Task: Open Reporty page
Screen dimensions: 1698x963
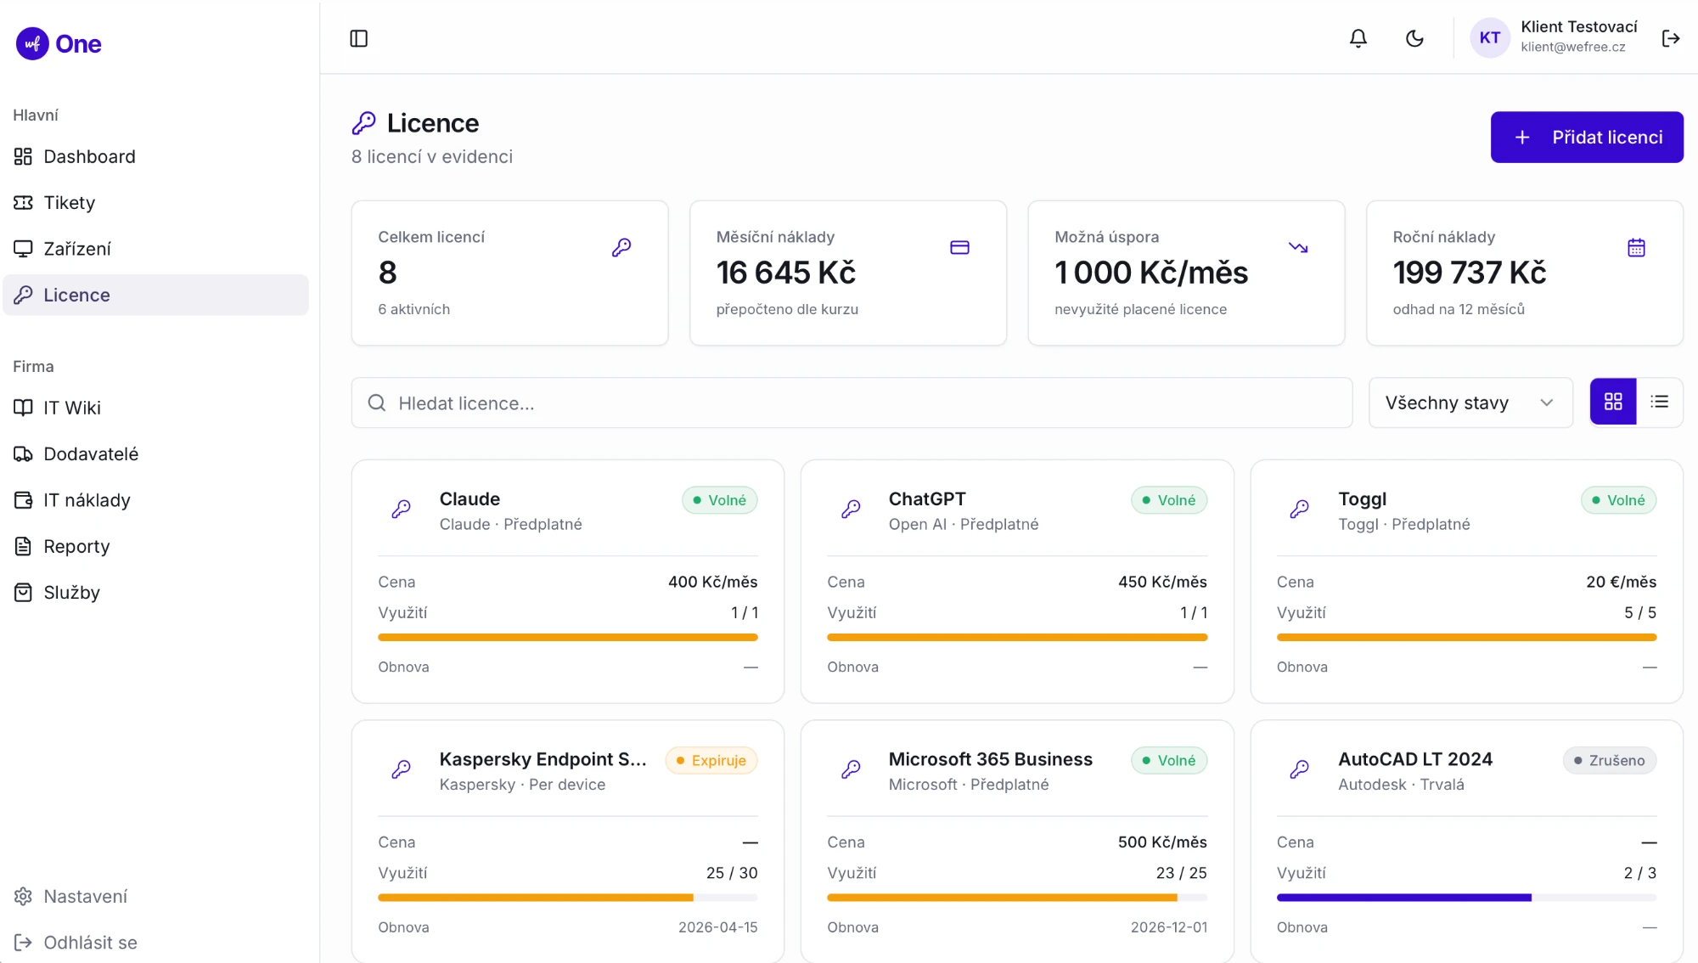Action: click(x=156, y=546)
